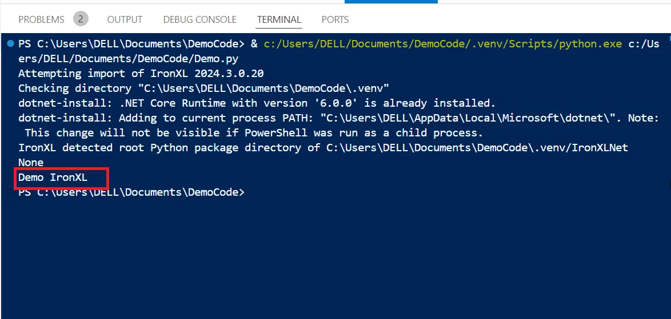Open the yellow python.exe path link
The height and width of the screenshot is (319, 671).
pos(442,44)
